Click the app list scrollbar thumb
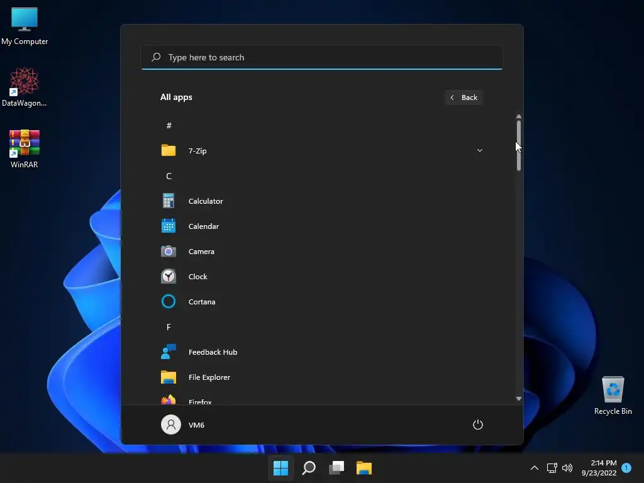The width and height of the screenshot is (644, 483). coord(519,145)
